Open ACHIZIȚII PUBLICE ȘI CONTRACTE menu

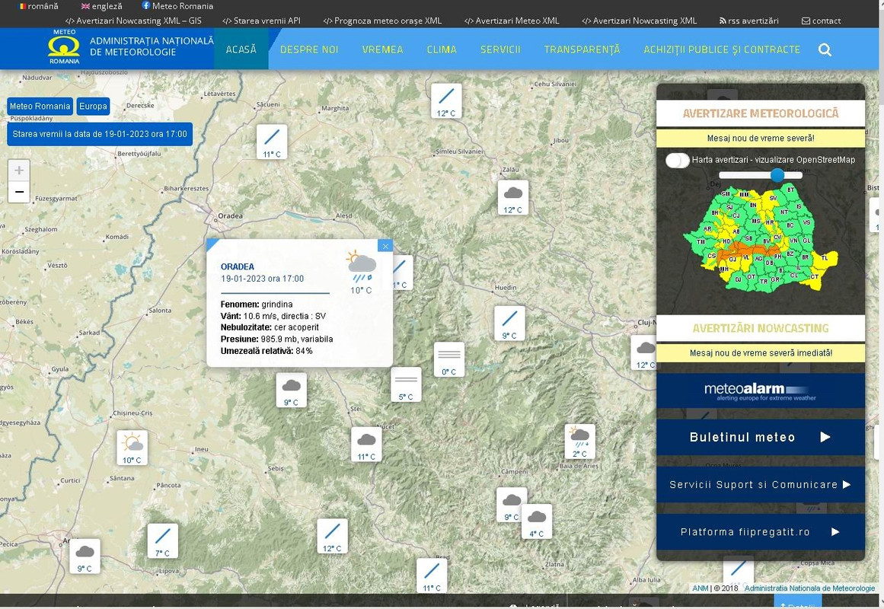click(x=722, y=49)
